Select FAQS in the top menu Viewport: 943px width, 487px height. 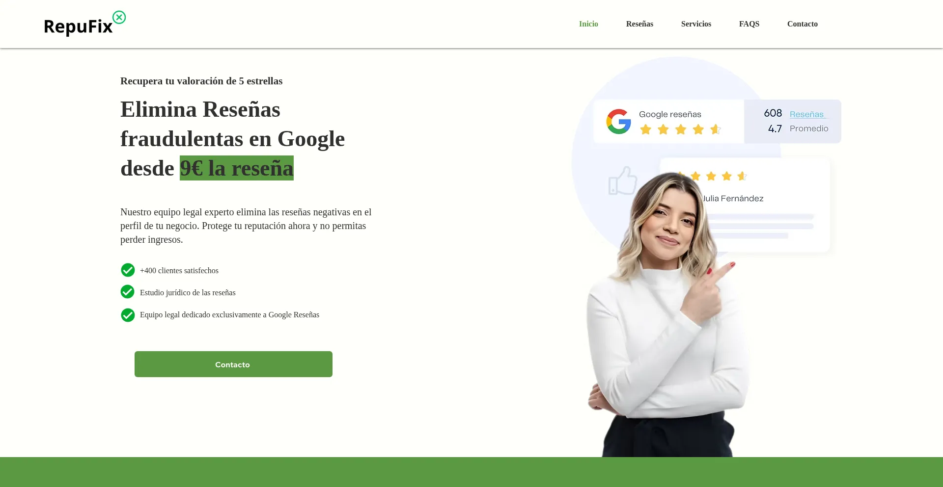coord(749,24)
